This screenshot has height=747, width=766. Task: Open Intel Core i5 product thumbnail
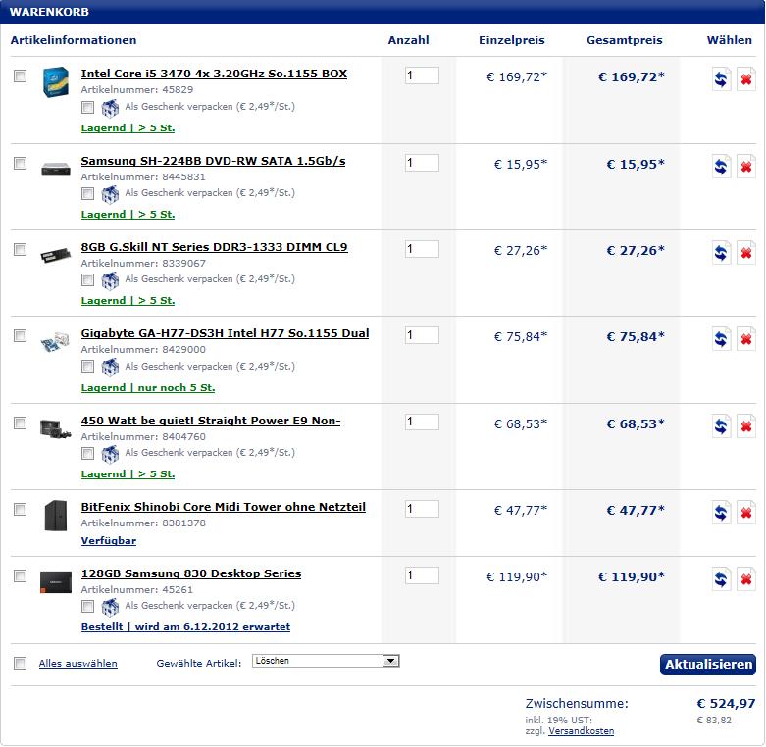click(55, 81)
